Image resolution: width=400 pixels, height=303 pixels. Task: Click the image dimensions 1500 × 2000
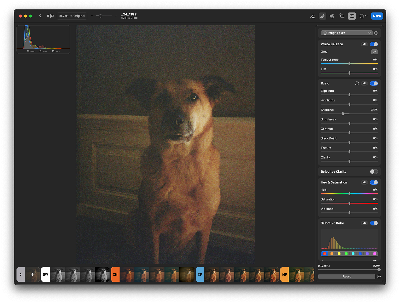point(129,18)
